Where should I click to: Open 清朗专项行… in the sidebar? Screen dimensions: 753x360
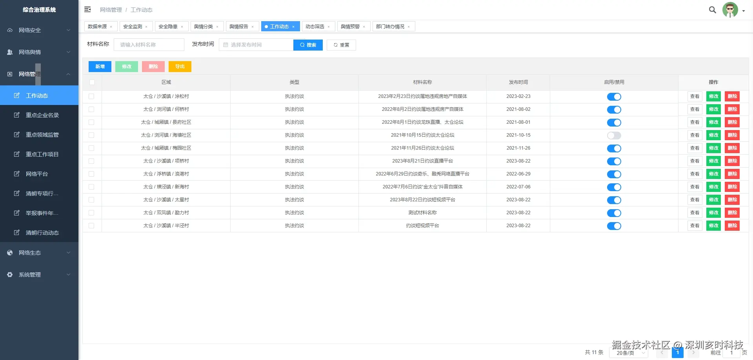pos(39,194)
